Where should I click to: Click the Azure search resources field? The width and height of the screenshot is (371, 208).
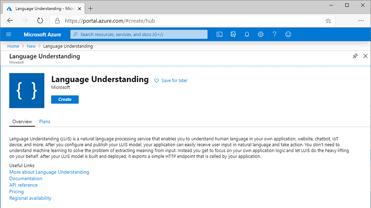(x=139, y=34)
